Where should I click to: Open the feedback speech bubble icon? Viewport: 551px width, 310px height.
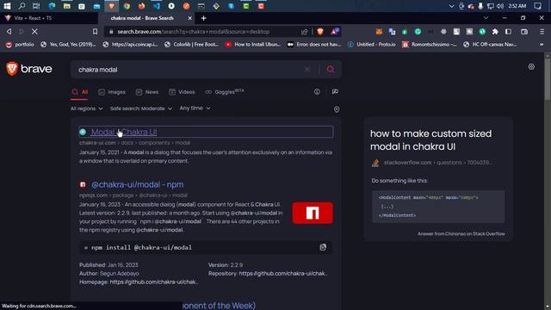coord(335,92)
